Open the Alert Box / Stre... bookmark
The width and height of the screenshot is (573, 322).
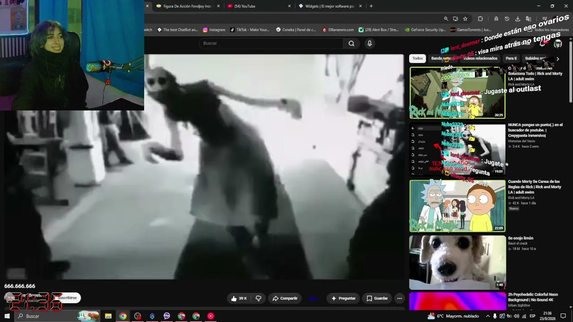[x=379, y=30]
